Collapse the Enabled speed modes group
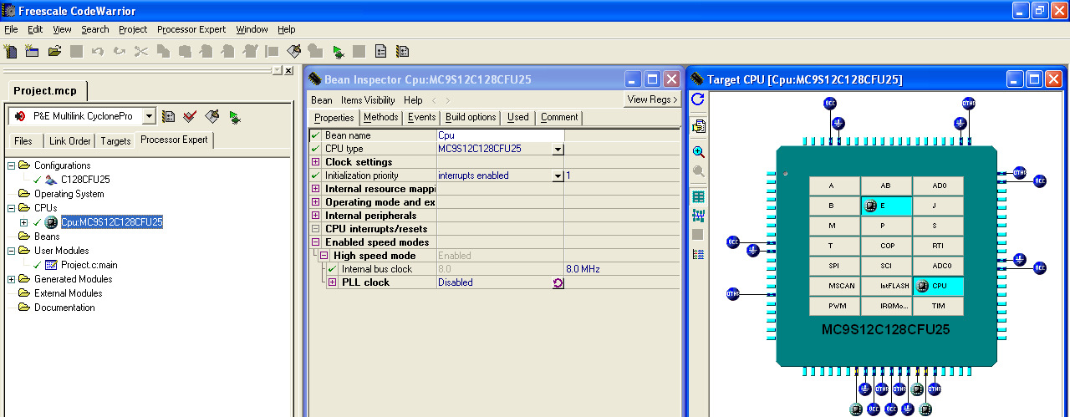The width and height of the screenshot is (1070, 417). coord(315,242)
